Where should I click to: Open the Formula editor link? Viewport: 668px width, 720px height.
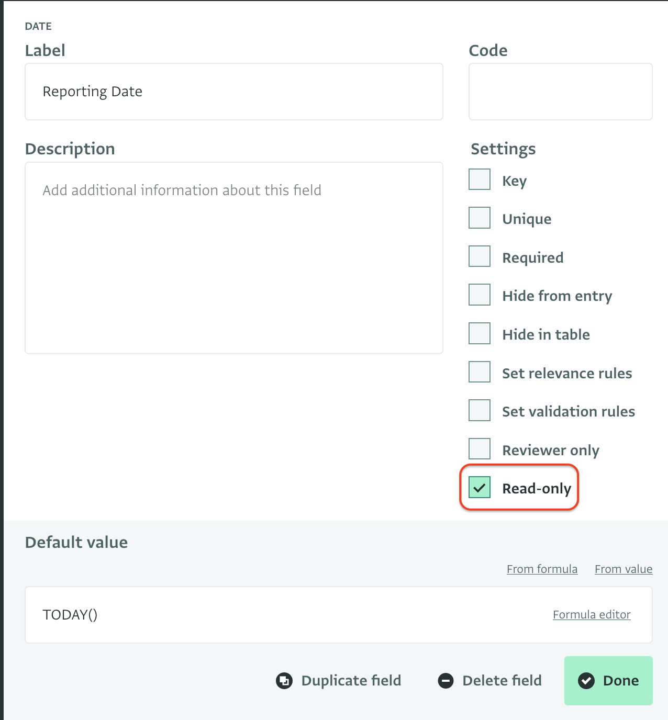click(x=592, y=614)
